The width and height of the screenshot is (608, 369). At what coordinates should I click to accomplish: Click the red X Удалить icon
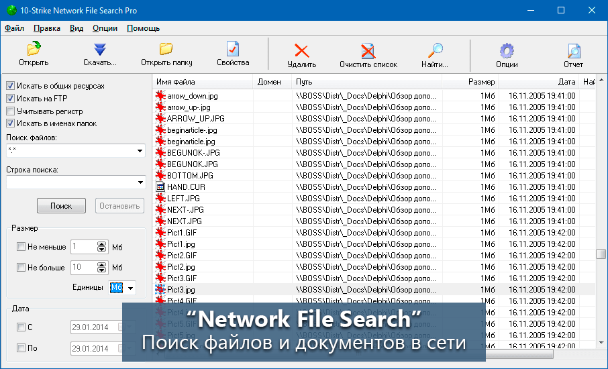[x=301, y=51]
